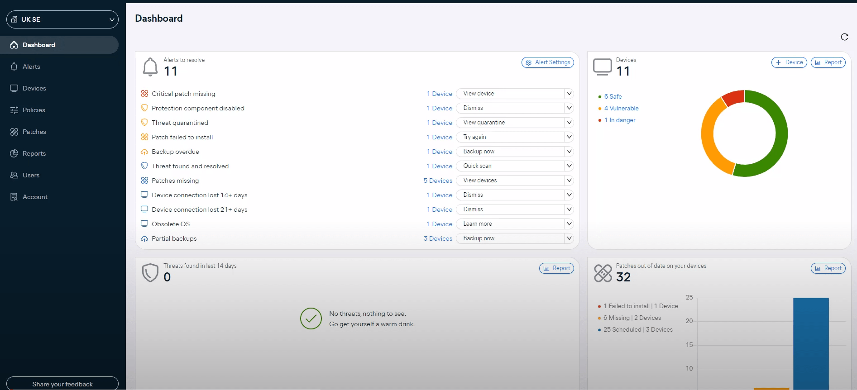857x390 pixels.
Task: Click the 4 Vulnerable legend link
Action: (x=621, y=108)
